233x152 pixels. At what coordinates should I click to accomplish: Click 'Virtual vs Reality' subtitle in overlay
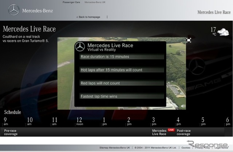[x=102, y=50]
